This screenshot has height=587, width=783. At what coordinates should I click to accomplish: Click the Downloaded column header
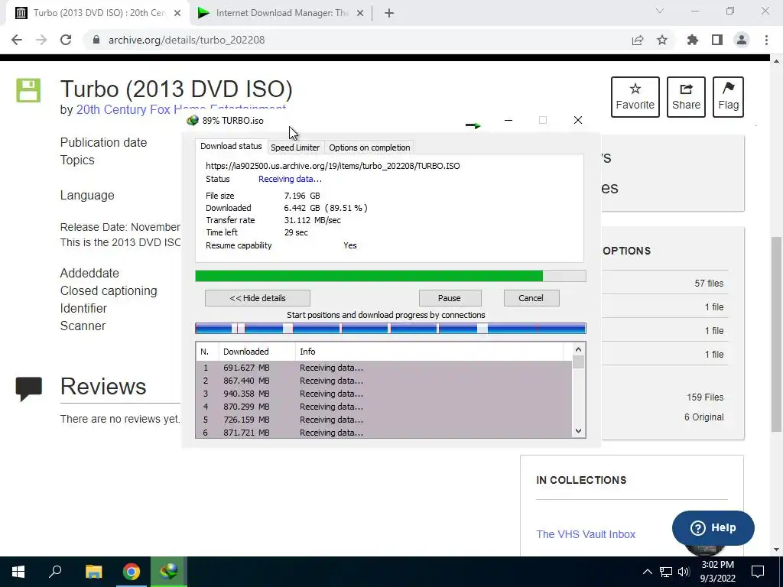click(x=257, y=352)
